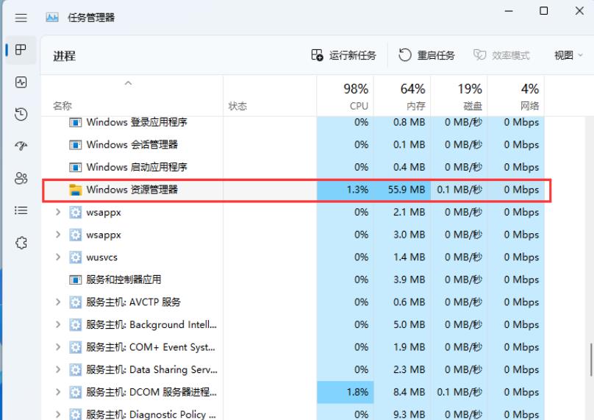The height and width of the screenshot is (420, 594).
Task: Open the Services puzzle sidebar icon
Action: pyautogui.click(x=21, y=243)
